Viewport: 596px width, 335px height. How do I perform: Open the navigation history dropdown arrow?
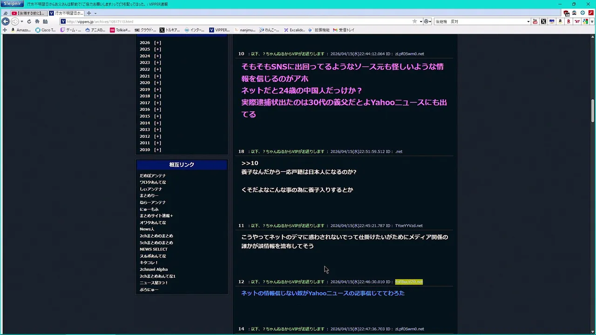(21, 21)
